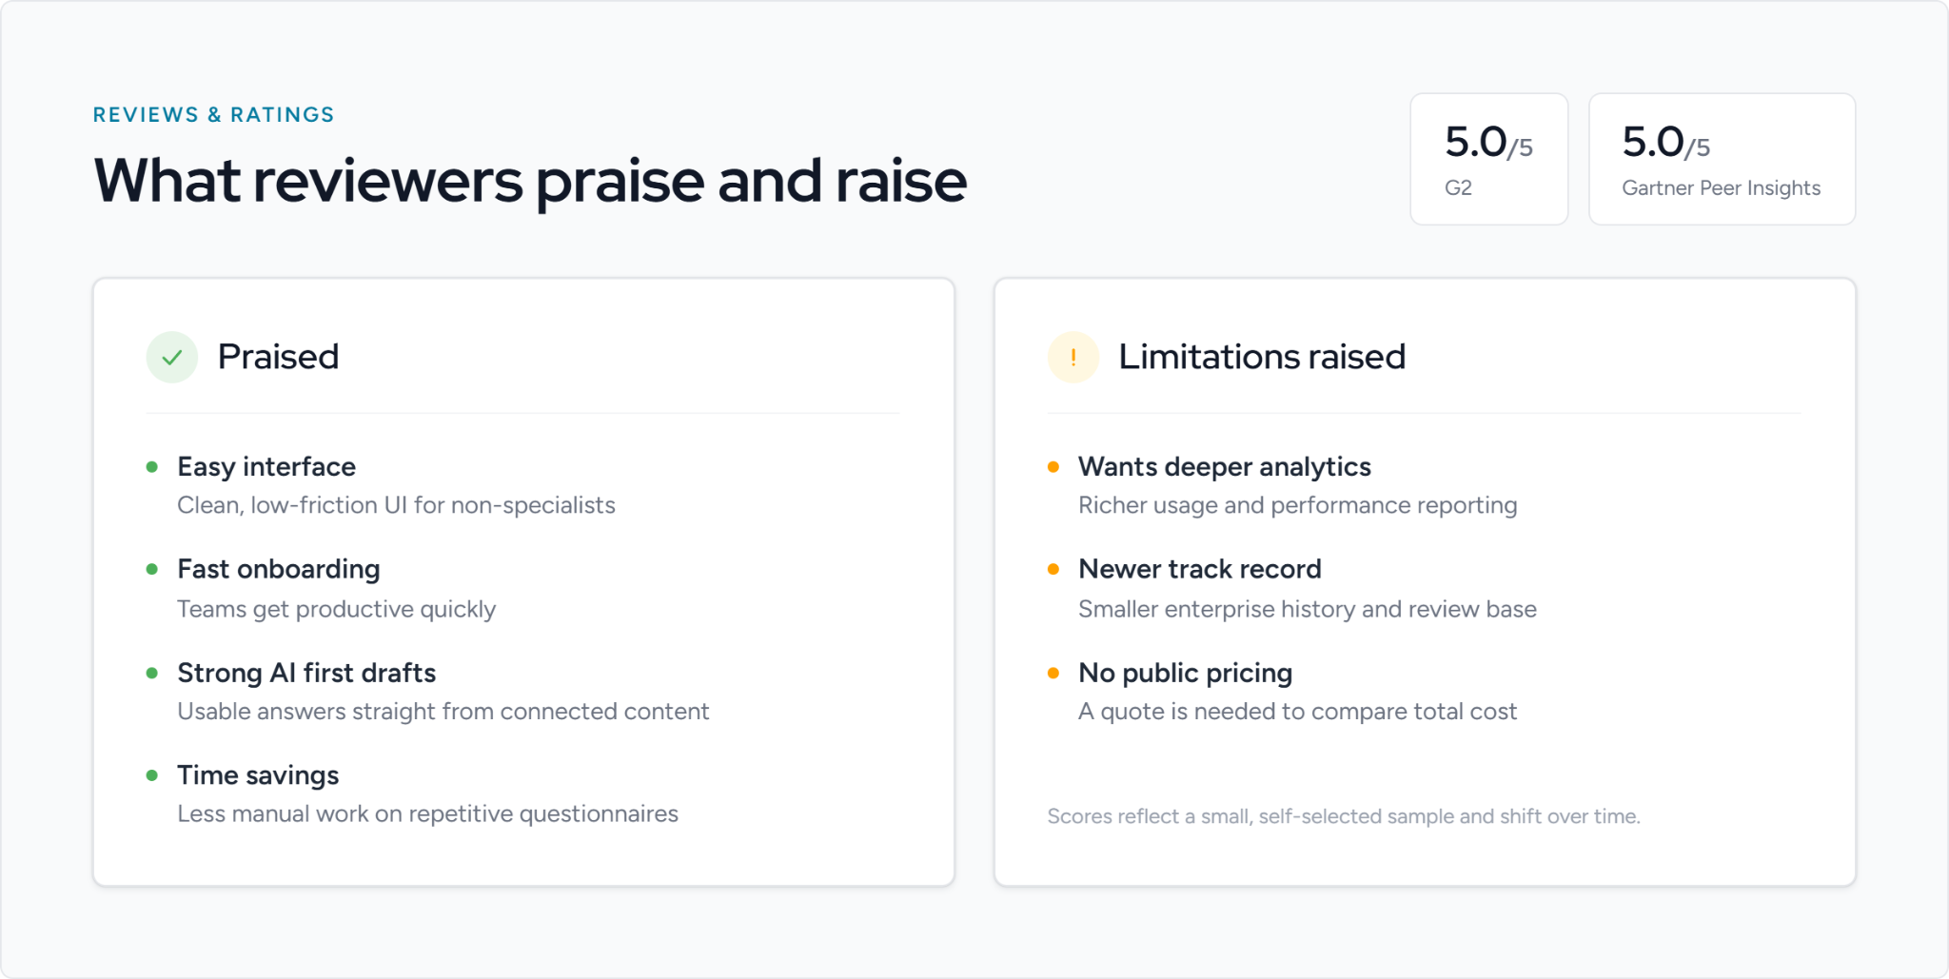Click the orange exclamation icon beside Limitations raised
Image resolution: width=1949 pixels, height=979 pixels.
pos(1073,358)
